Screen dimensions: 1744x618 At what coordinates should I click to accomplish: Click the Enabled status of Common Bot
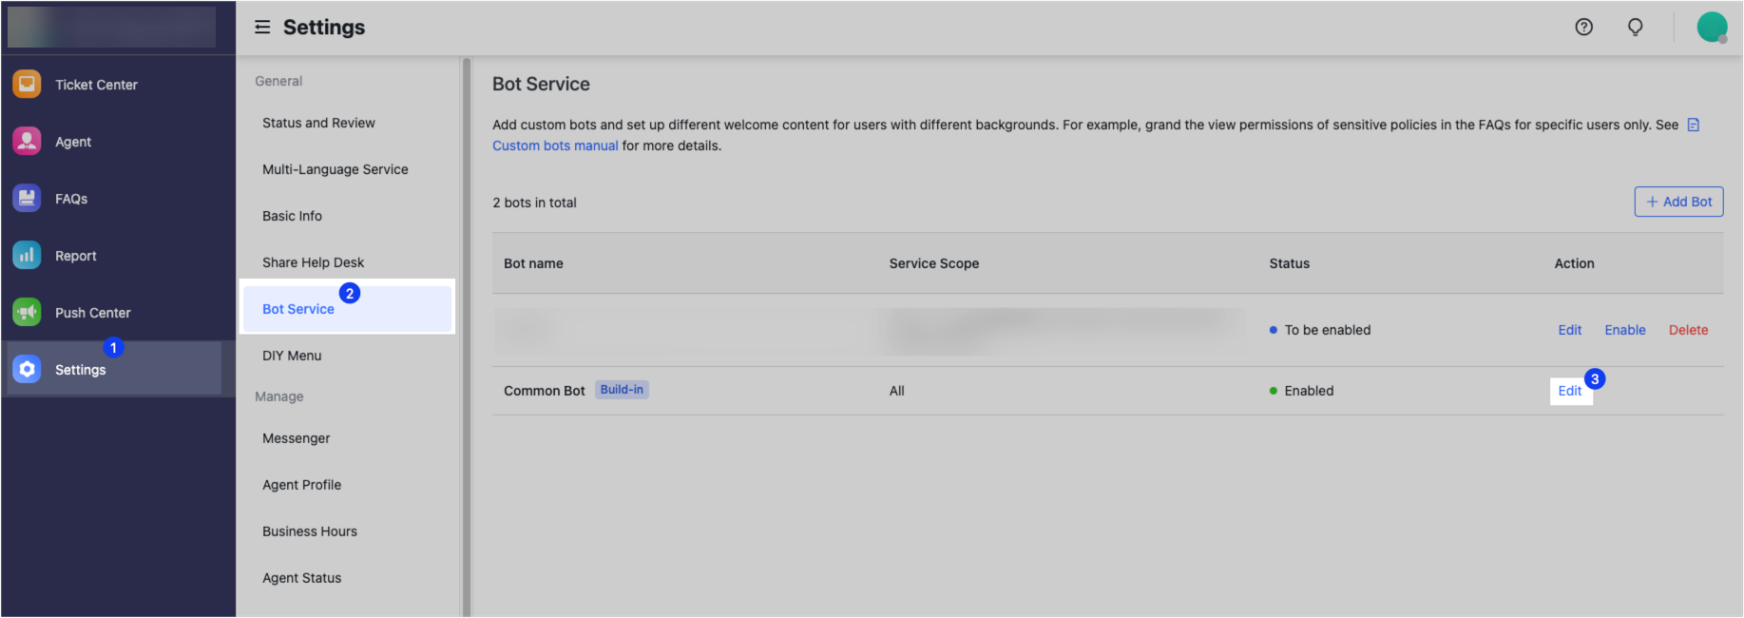(x=1301, y=391)
